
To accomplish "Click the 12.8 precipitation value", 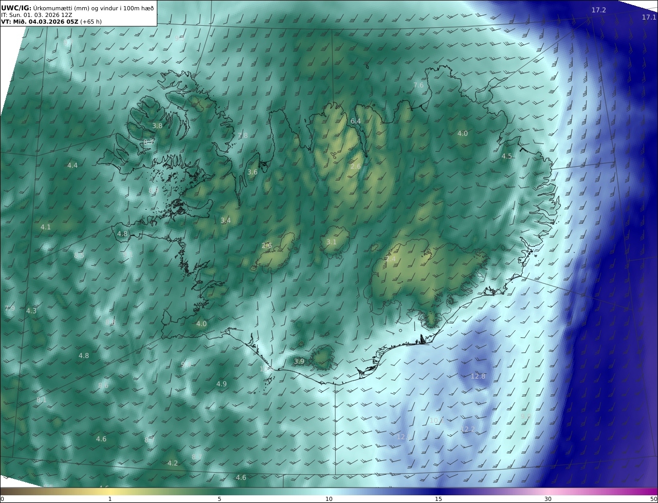I will [x=478, y=376].
